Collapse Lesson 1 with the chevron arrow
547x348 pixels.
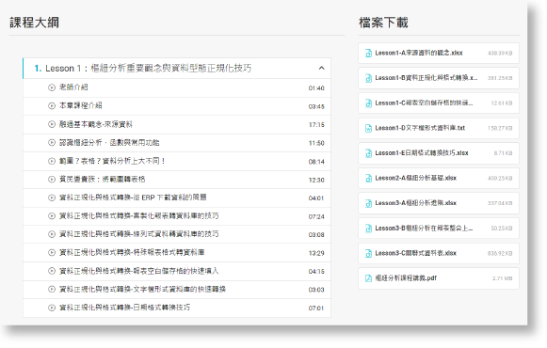pos(322,69)
